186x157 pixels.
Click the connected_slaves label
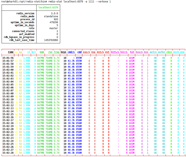[x=23, y=31]
